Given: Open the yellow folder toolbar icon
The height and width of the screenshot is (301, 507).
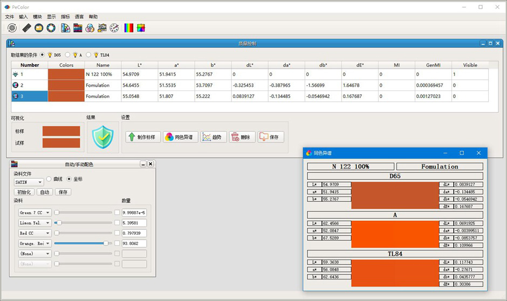Looking at the screenshot, I should tap(39, 28).
